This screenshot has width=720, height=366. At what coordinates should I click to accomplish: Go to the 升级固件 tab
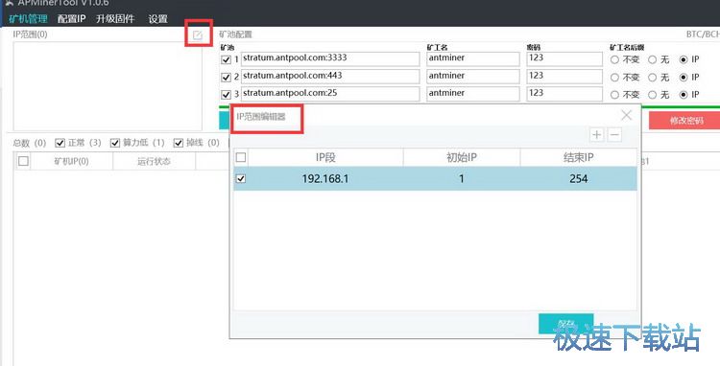point(115,19)
